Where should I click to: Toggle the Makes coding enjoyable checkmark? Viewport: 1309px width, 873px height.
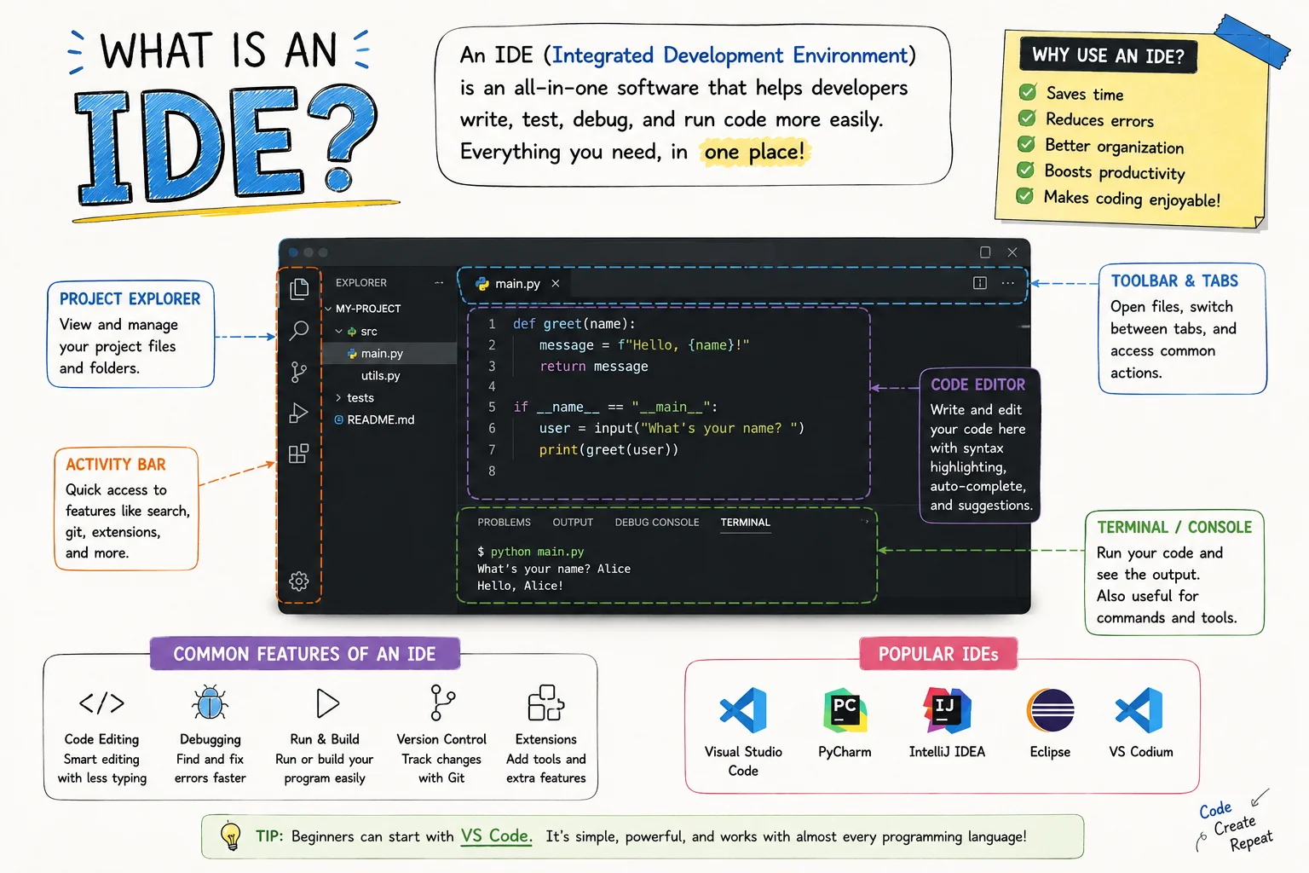tap(1024, 197)
